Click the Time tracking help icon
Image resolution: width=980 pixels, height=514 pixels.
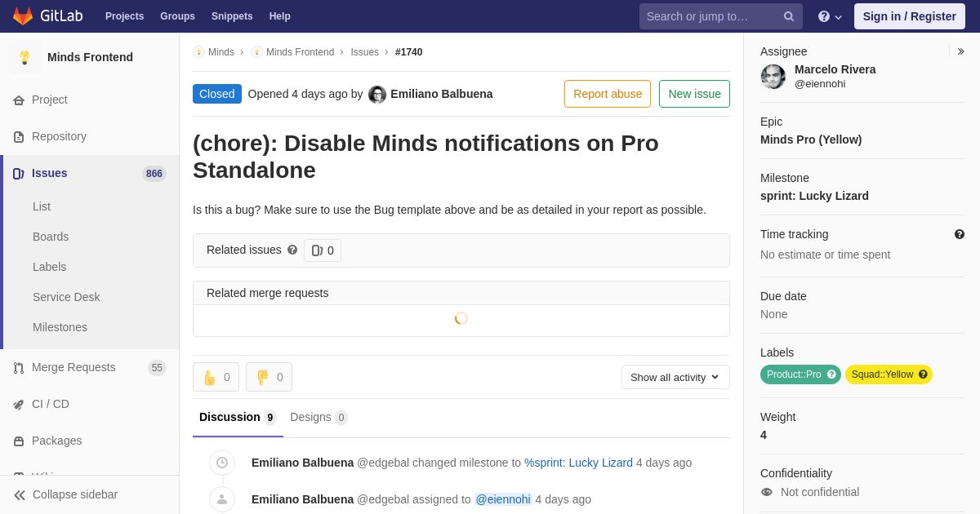pyautogui.click(x=960, y=234)
